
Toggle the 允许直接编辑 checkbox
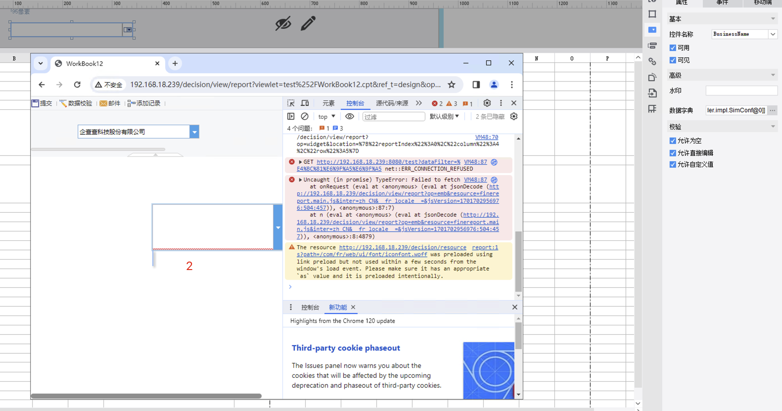673,153
